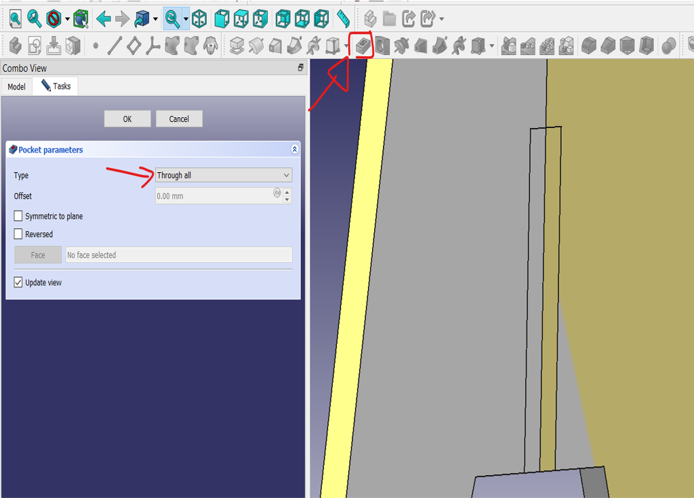This screenshot has height=498, width=694.
Task: Create a datum line
Action: [115, 45]
